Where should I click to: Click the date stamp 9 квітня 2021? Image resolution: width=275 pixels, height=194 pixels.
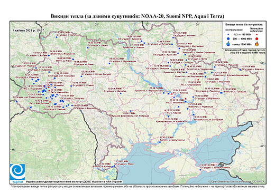(28, 30)
